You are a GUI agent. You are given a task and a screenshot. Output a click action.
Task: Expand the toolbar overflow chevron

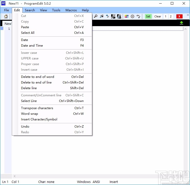[x=188, y=15]
